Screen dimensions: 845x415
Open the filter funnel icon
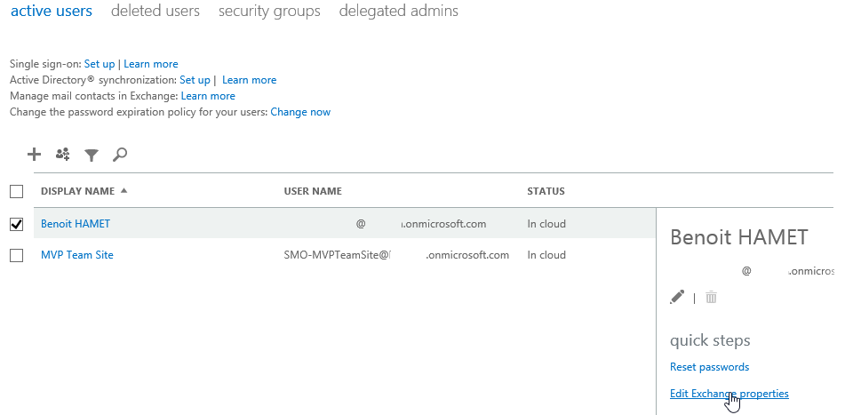(x=91, y=156)
